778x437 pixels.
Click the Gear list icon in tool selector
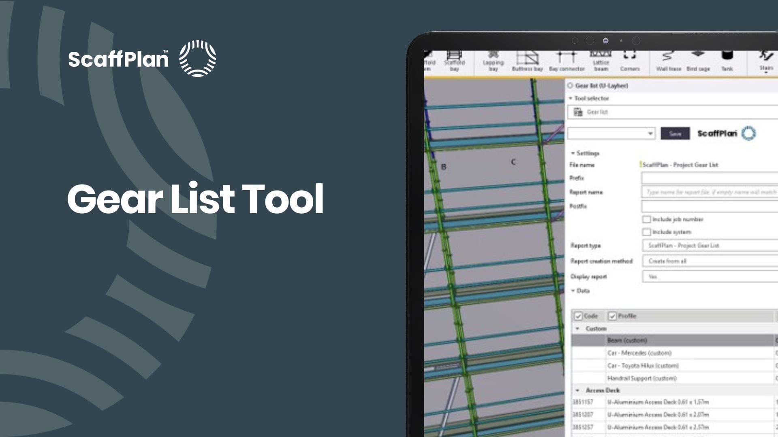(578, 112)
